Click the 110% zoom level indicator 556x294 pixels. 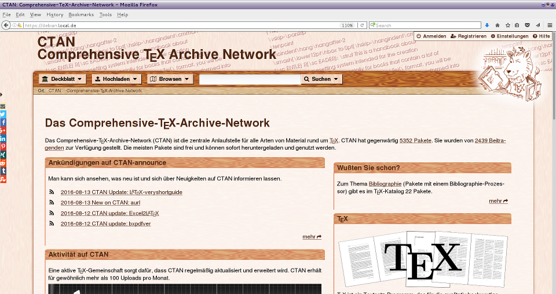pos(348,25)
